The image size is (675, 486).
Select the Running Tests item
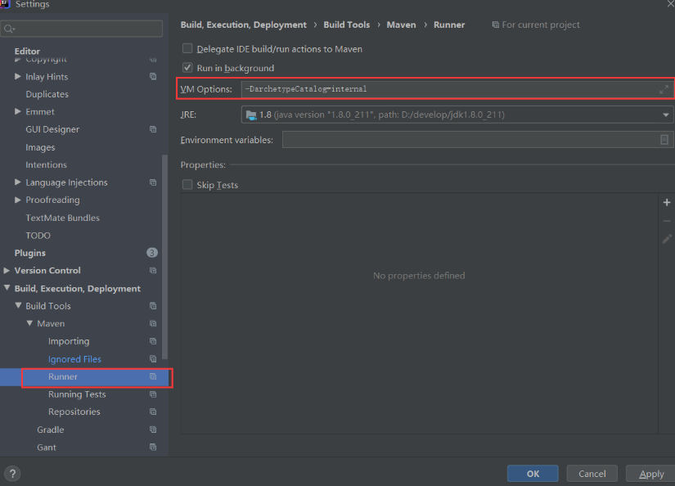click(x=77, y=394)
